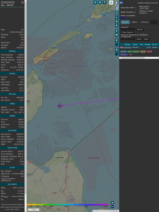159x212 pixels.
Task: Click the ADS-B legend label
Action: pos(123,52)
